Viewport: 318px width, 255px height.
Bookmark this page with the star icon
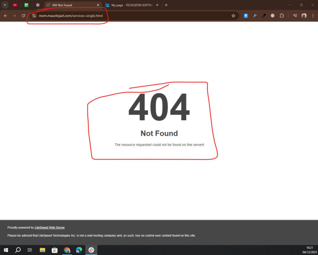[233, 15]
